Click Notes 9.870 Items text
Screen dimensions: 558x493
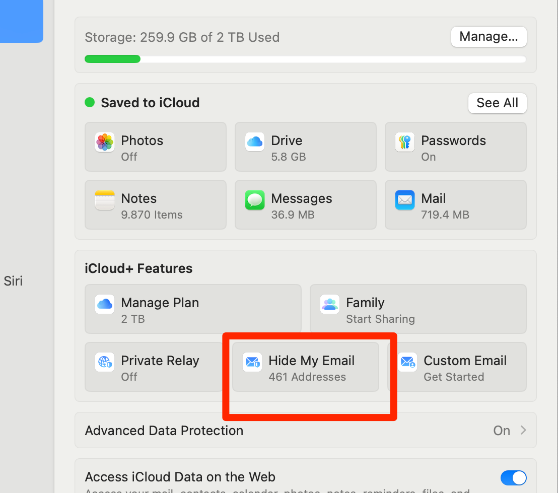152,215
